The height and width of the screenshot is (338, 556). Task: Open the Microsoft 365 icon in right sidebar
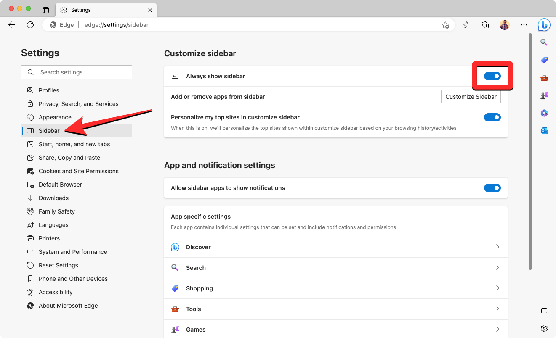pyautogui.click(x=544, y=113)
